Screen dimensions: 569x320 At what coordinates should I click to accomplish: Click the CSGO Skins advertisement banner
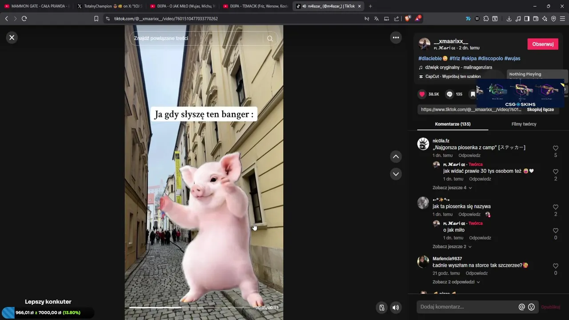(520, 93)
